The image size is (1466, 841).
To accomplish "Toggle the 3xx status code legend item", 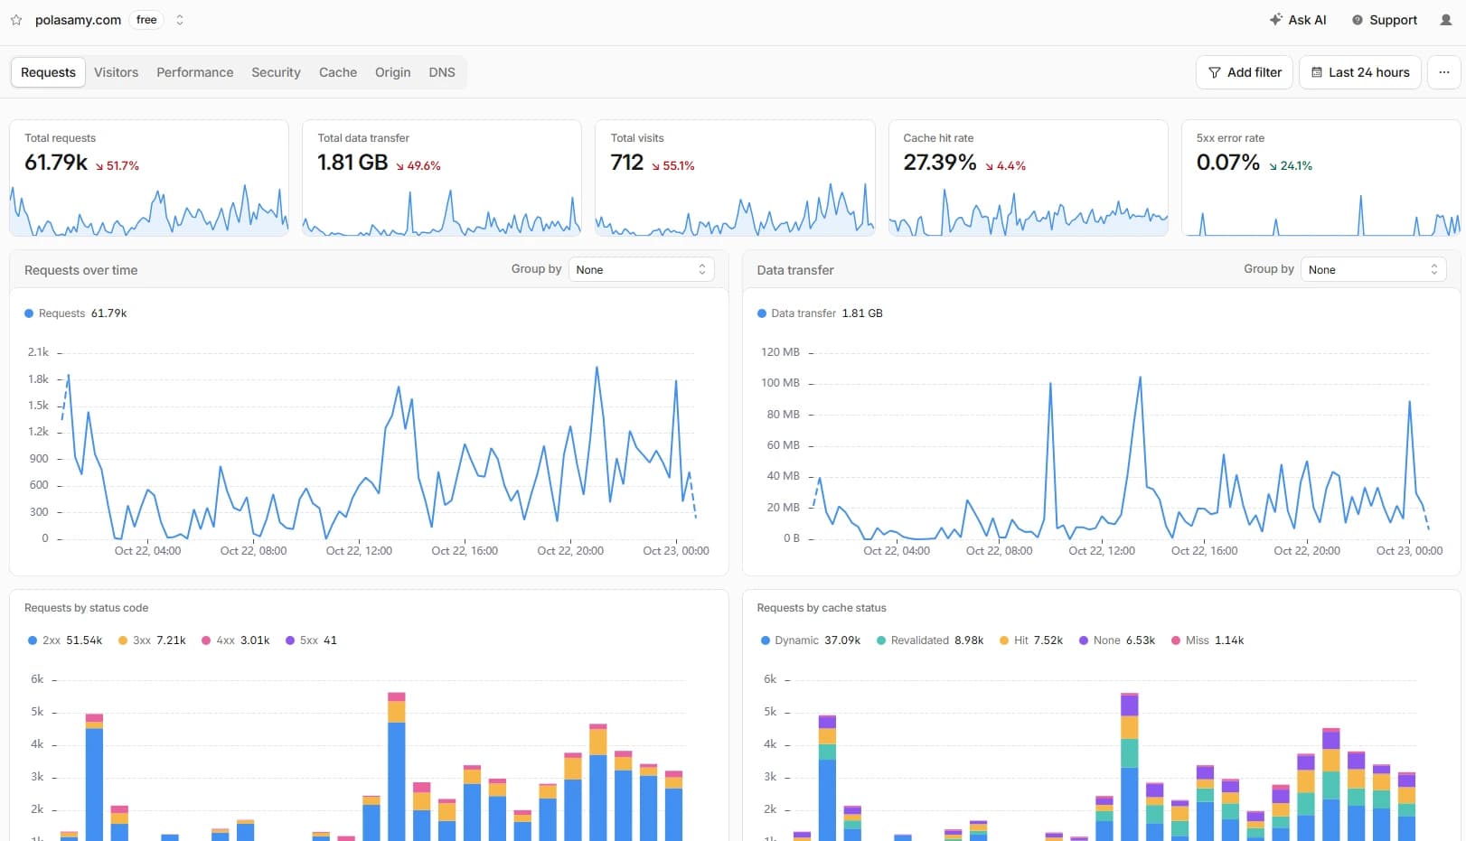I will (x=152, y=640).
